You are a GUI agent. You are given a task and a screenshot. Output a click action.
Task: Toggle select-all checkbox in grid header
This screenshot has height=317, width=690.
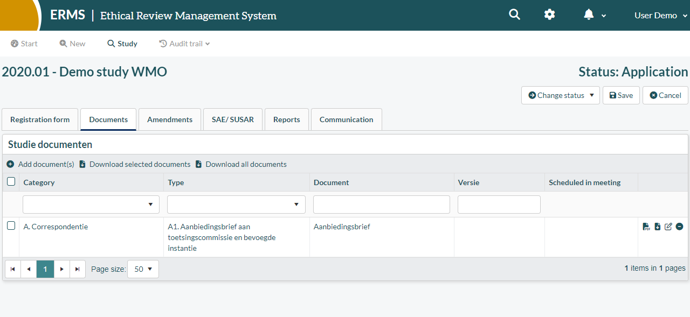pos(11,182)
